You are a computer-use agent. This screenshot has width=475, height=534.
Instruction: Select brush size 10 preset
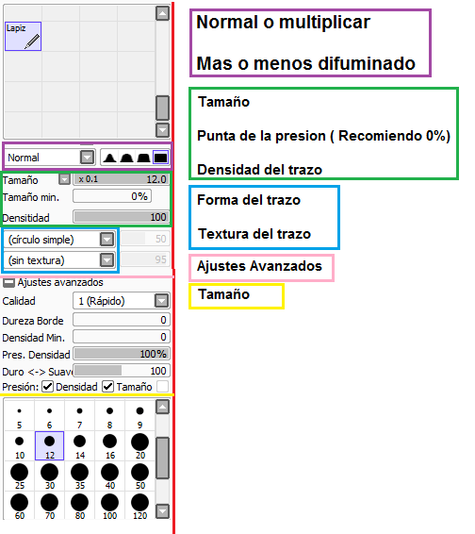(19, 446)
